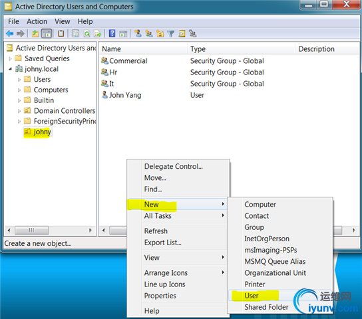Click the Properties toolbar icon

[x=75, y=34]
